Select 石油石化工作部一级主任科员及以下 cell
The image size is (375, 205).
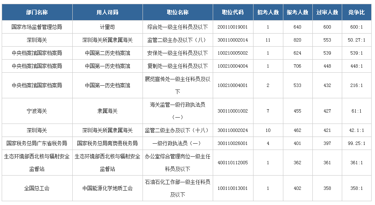(x=178, y=188)
